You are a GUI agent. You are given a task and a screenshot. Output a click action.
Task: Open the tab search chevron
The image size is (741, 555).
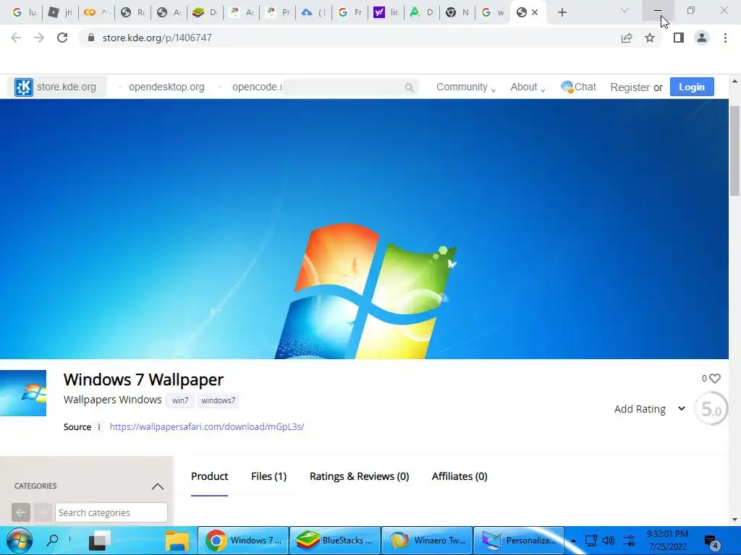pyautogui.click(x=624, y=10)
